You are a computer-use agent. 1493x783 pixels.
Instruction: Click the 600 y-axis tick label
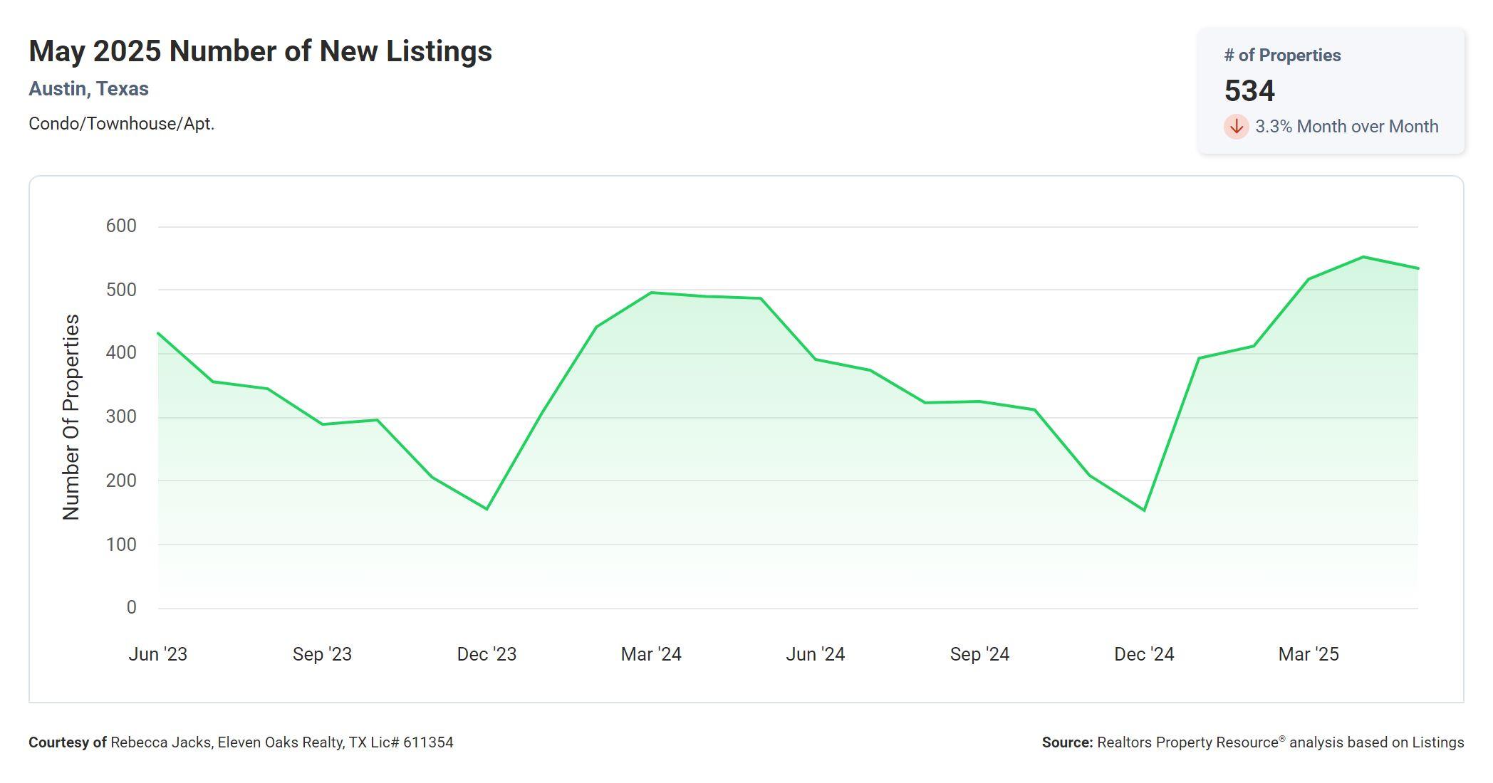click(121, 226)
